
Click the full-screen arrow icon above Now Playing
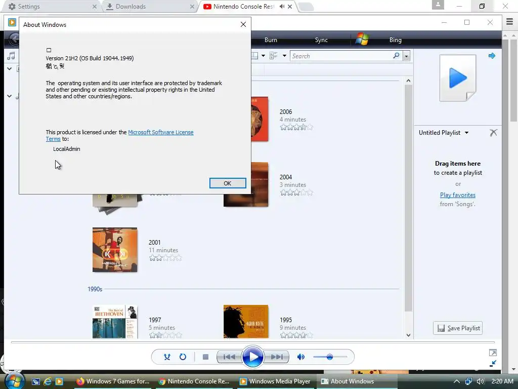[x=493, y=353]
